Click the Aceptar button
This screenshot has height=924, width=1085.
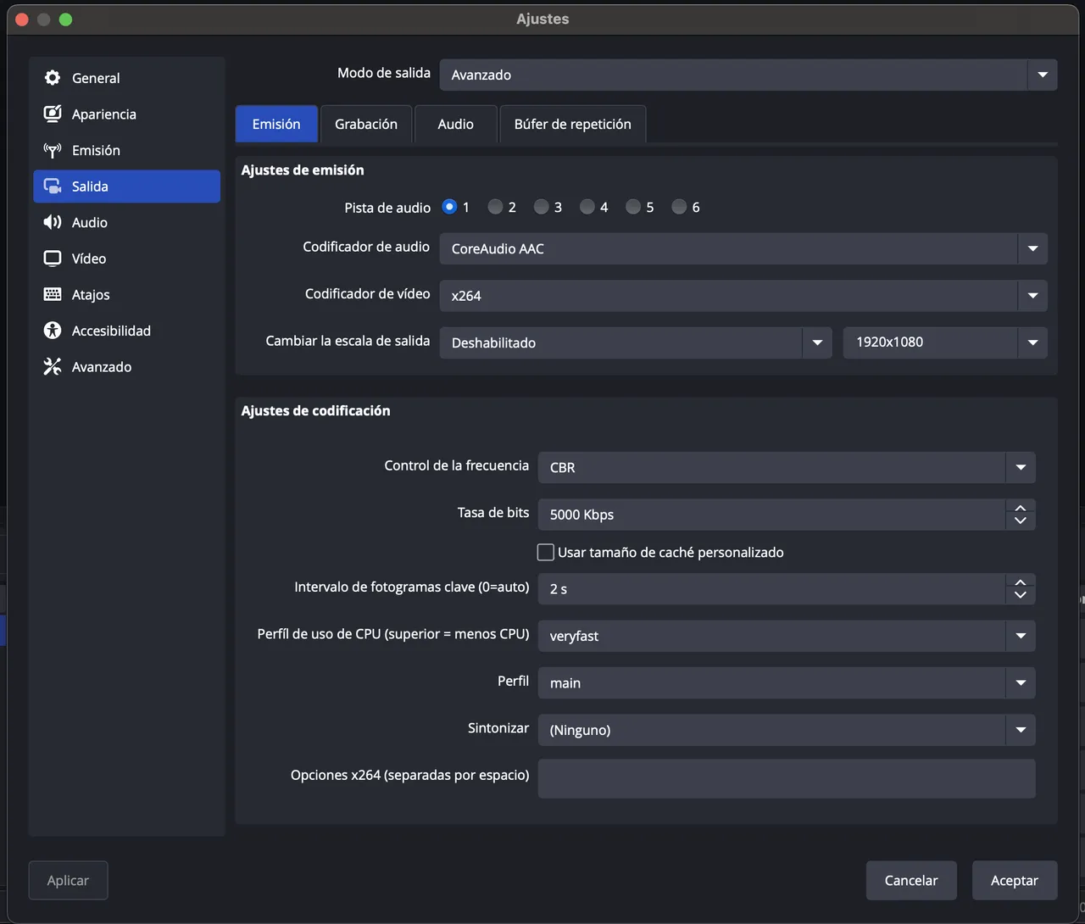click(1015, 881)
